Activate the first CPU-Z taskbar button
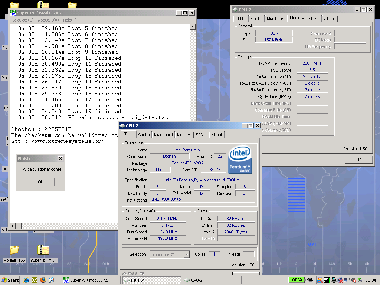380x285 pixels. point(152,280)
